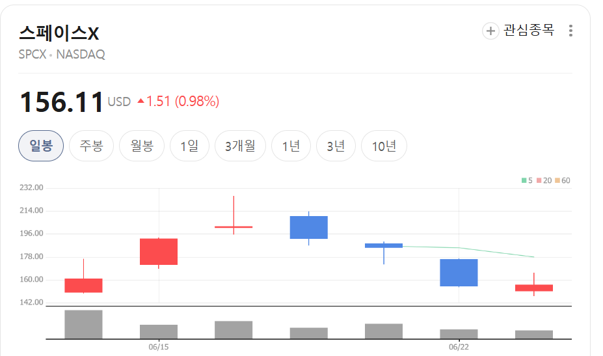Click the SPCX · NASDAQ ticker text

pos(62,54)
